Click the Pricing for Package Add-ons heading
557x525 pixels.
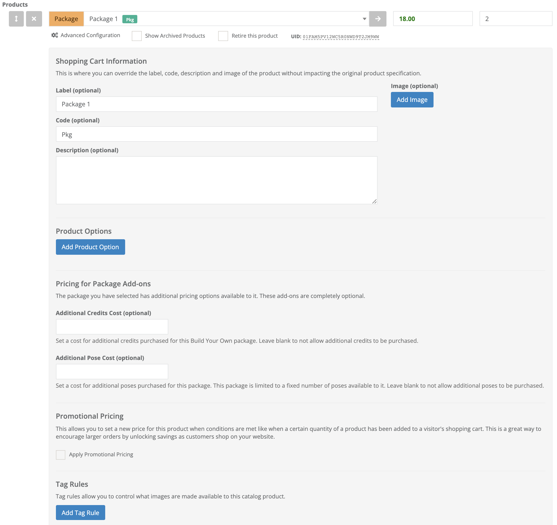tap(103, 284)
